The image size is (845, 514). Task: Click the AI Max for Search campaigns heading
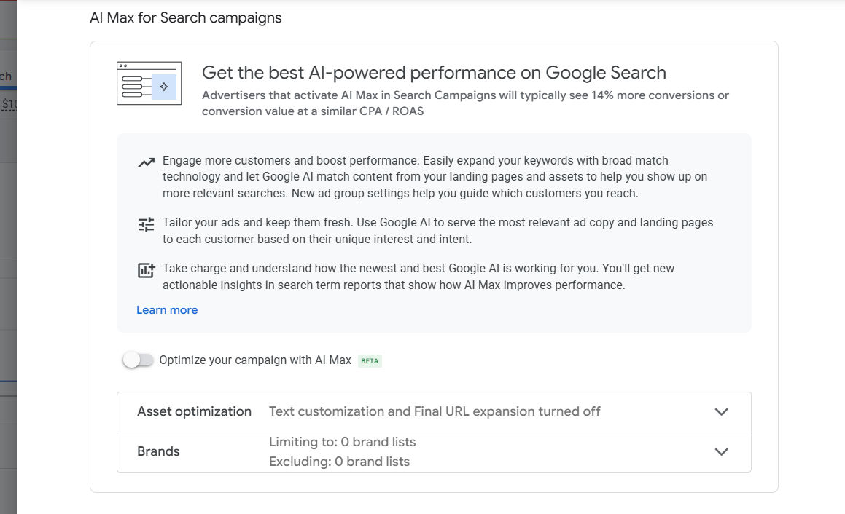(x=185, y=17)
